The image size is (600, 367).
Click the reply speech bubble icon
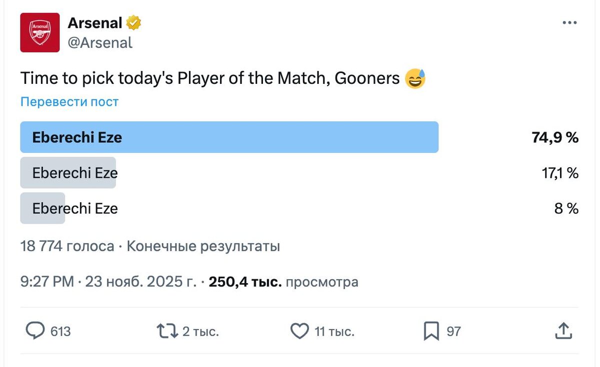point(35,331)
